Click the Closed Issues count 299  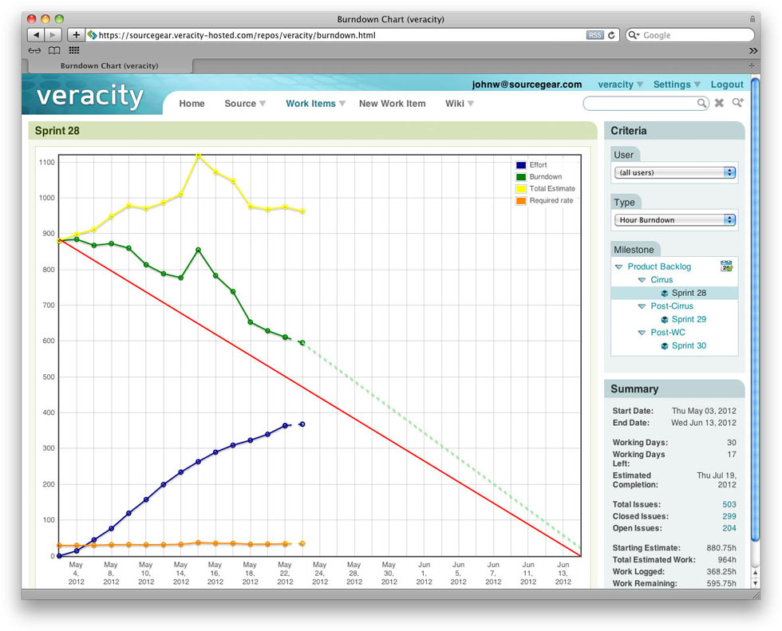(729, 516)
